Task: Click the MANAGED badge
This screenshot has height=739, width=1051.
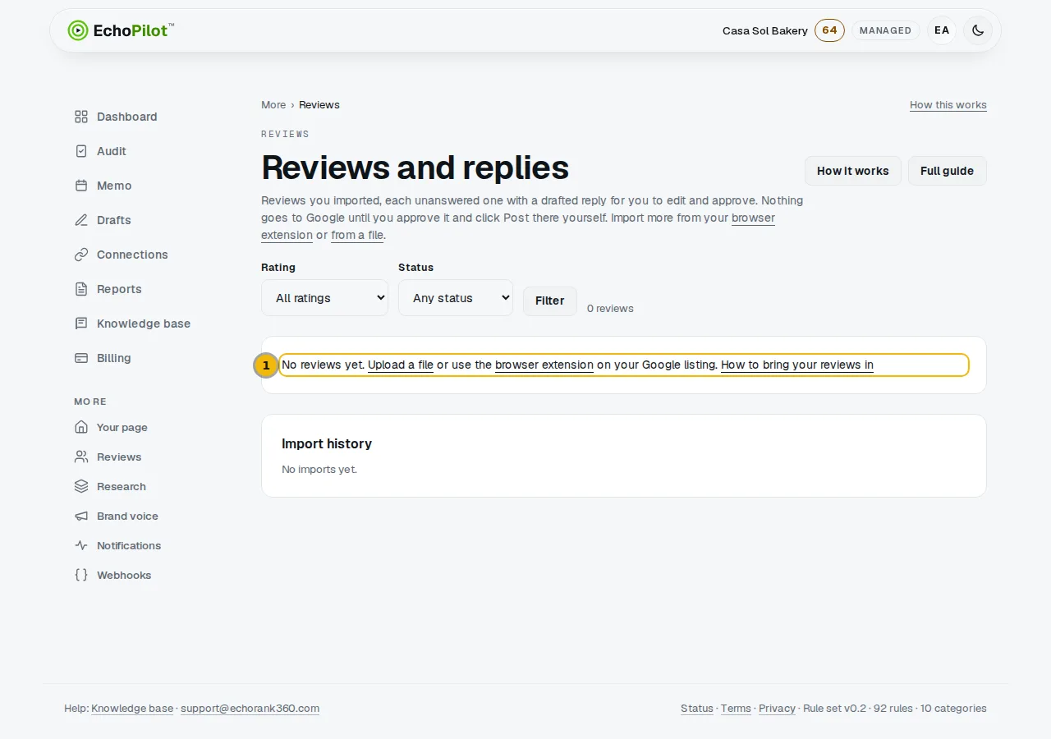Action: [x=885, y=30]
